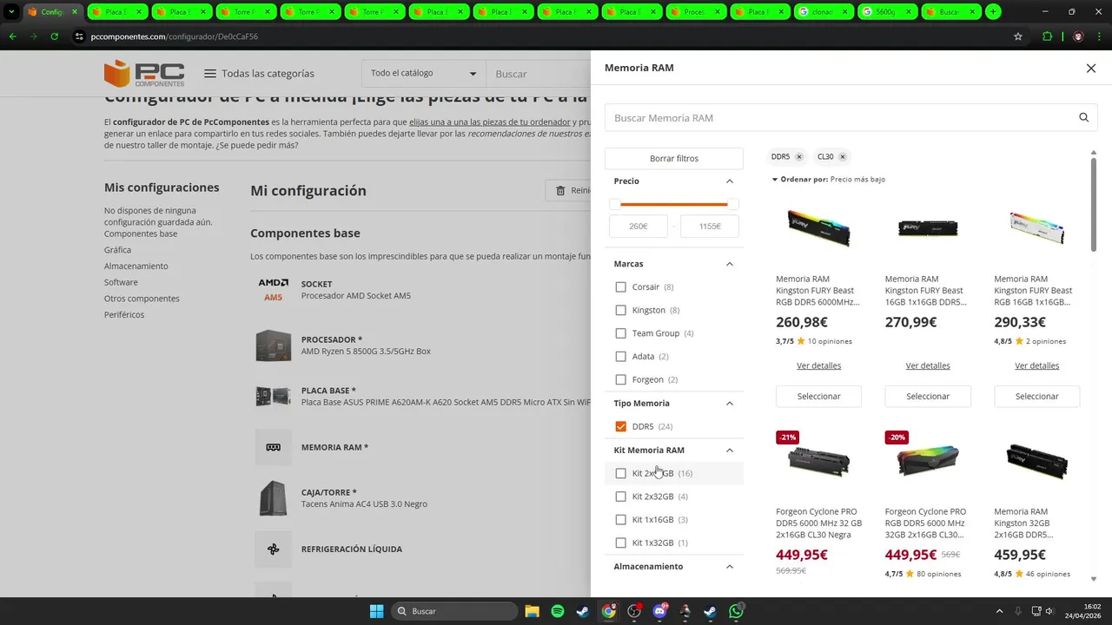
Task: Select the 260,98€ Kingston FURY RAM
Action: pyautogui.click(x=818, y=396)
